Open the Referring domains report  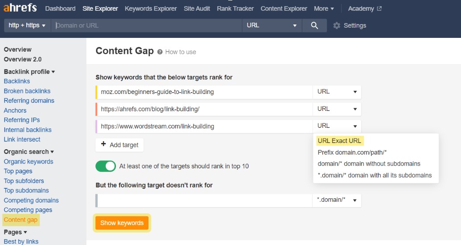(x=29, y=101)
